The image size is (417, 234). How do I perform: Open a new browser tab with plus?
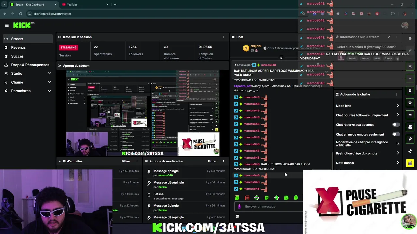pyautogui.click(x=115, y=4)
